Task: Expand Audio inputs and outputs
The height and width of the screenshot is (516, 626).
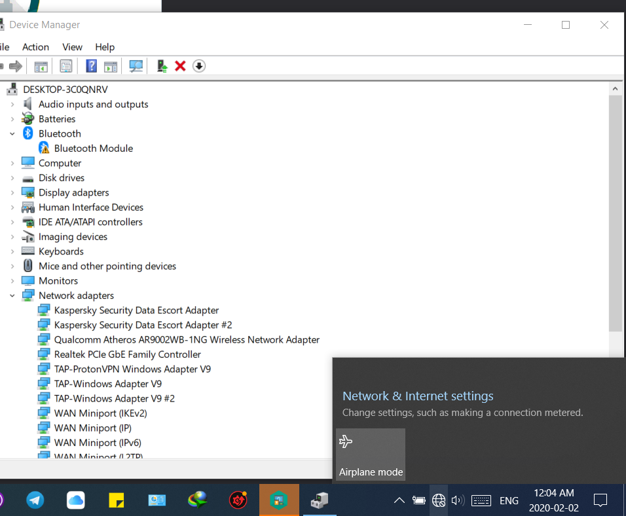Action: pyautogui.click(x=12, y=105)
